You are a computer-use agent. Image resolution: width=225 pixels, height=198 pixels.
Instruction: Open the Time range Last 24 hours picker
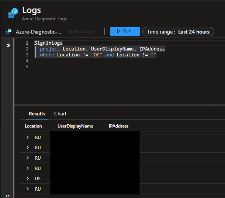tap(178, 32)
